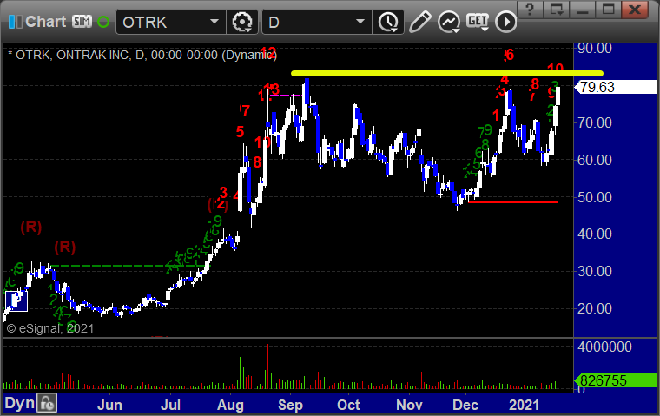The width and height of the screenshot is (660, 416).
Task: Click the Sep label on time axis
Action: point(290,405)
